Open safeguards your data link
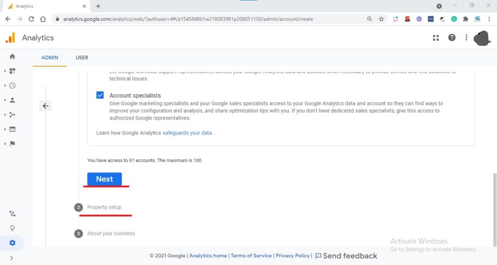 [187, 133]
